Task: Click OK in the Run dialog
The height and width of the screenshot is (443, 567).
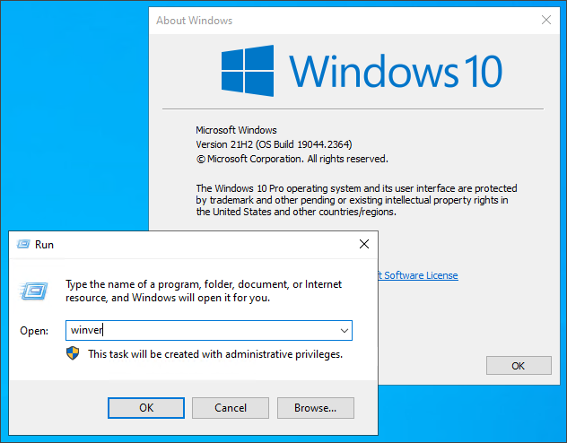Action: [x=146, y=408]
